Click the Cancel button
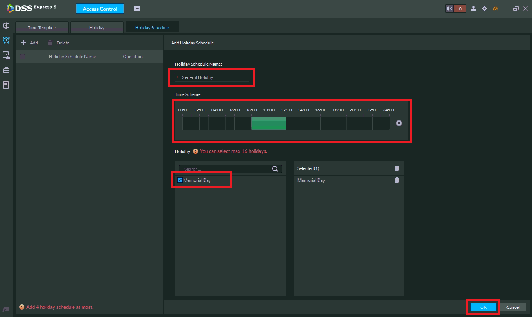 pos(513,307)
